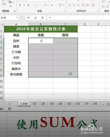The width and height of the screenshot is (110, 137).
Task: Click the 数量 header cell
Action: coord(65,35)
